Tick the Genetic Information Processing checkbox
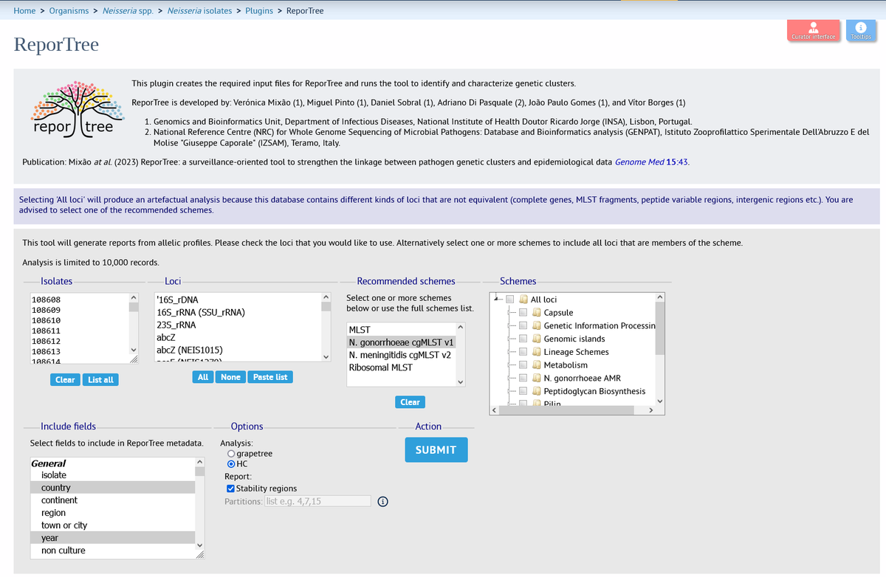886x577 pixels. 523,325
